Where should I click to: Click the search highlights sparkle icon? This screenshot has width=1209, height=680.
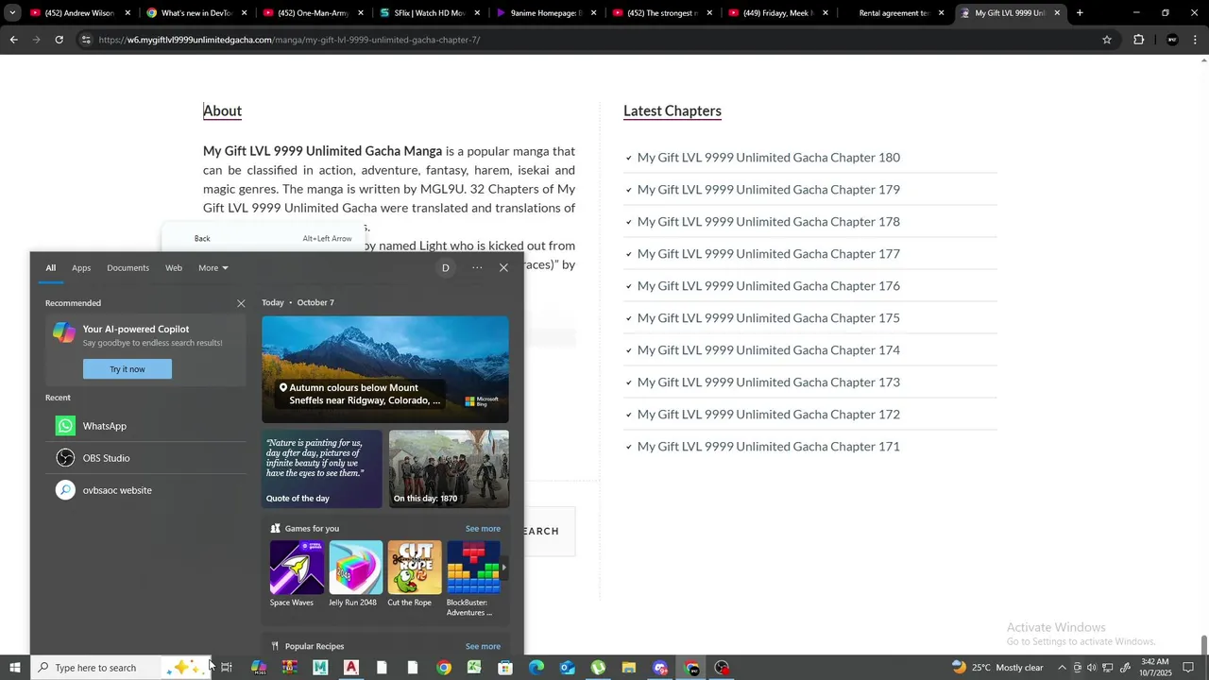[182, 668]
